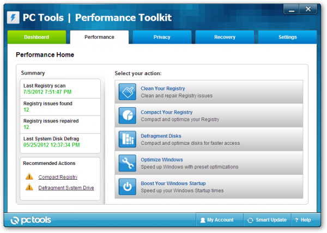
Task: Click the Optimize Windows wrench icon
Action: coord(127,163)
